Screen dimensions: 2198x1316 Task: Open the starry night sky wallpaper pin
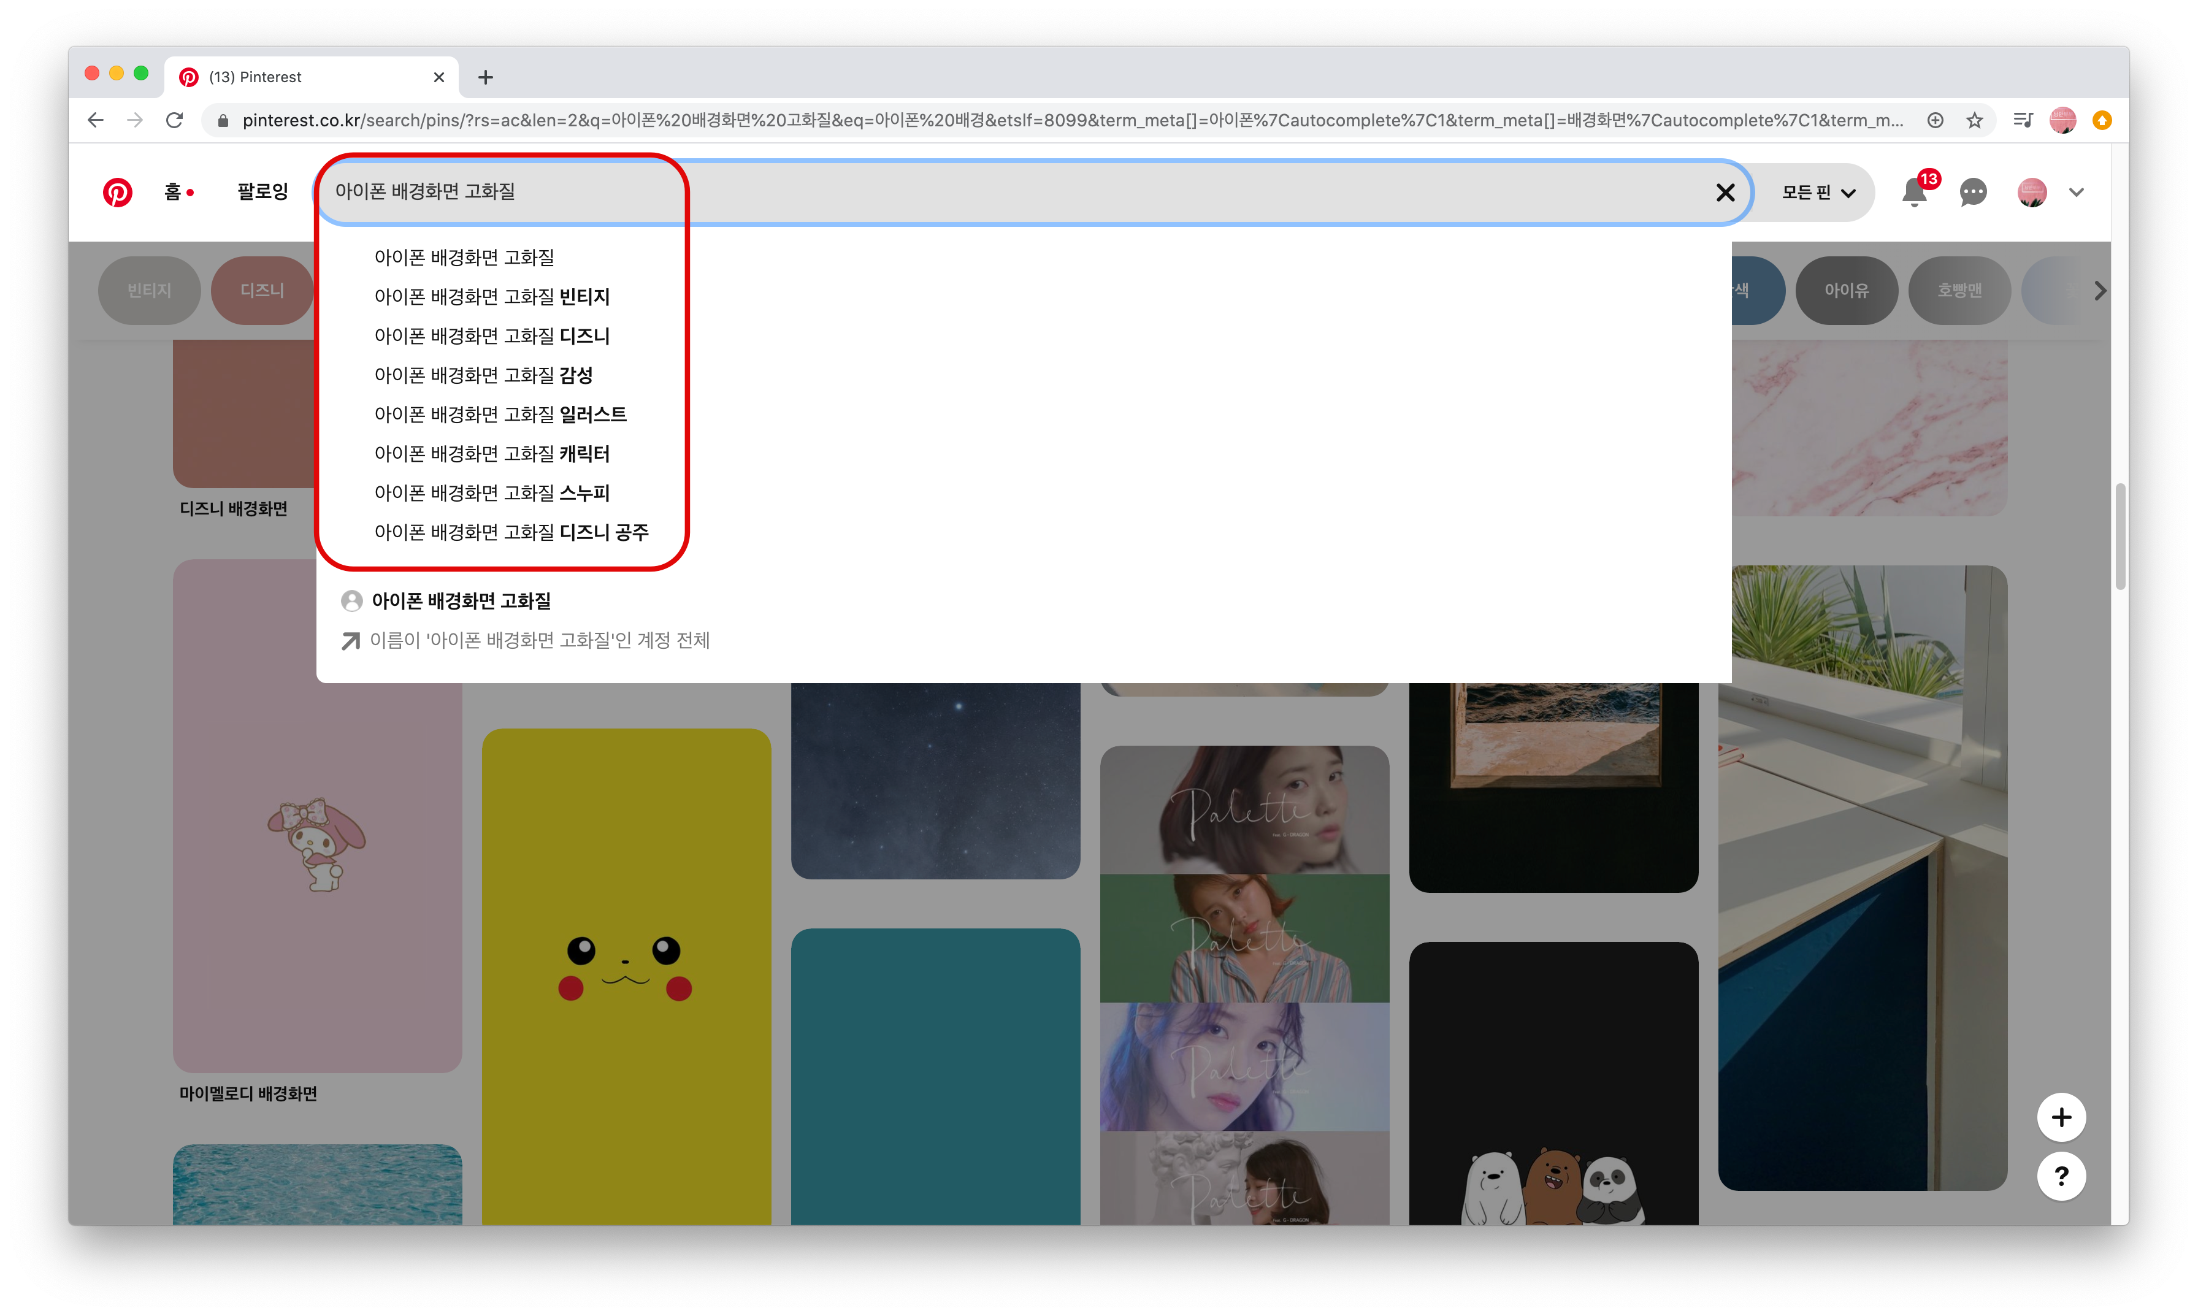[x=935, y=781]
